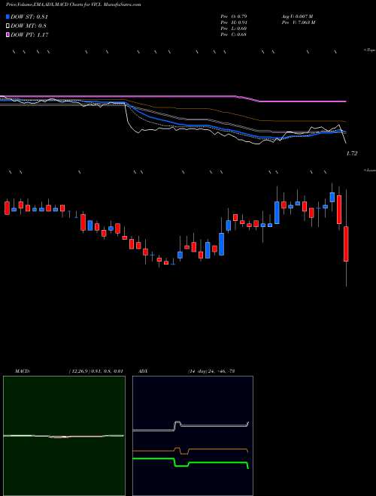Select the 'DOW MT: 0.8' legend label
Image resolution: width=376 pixels, height=496 pixels.
point(28,26)
